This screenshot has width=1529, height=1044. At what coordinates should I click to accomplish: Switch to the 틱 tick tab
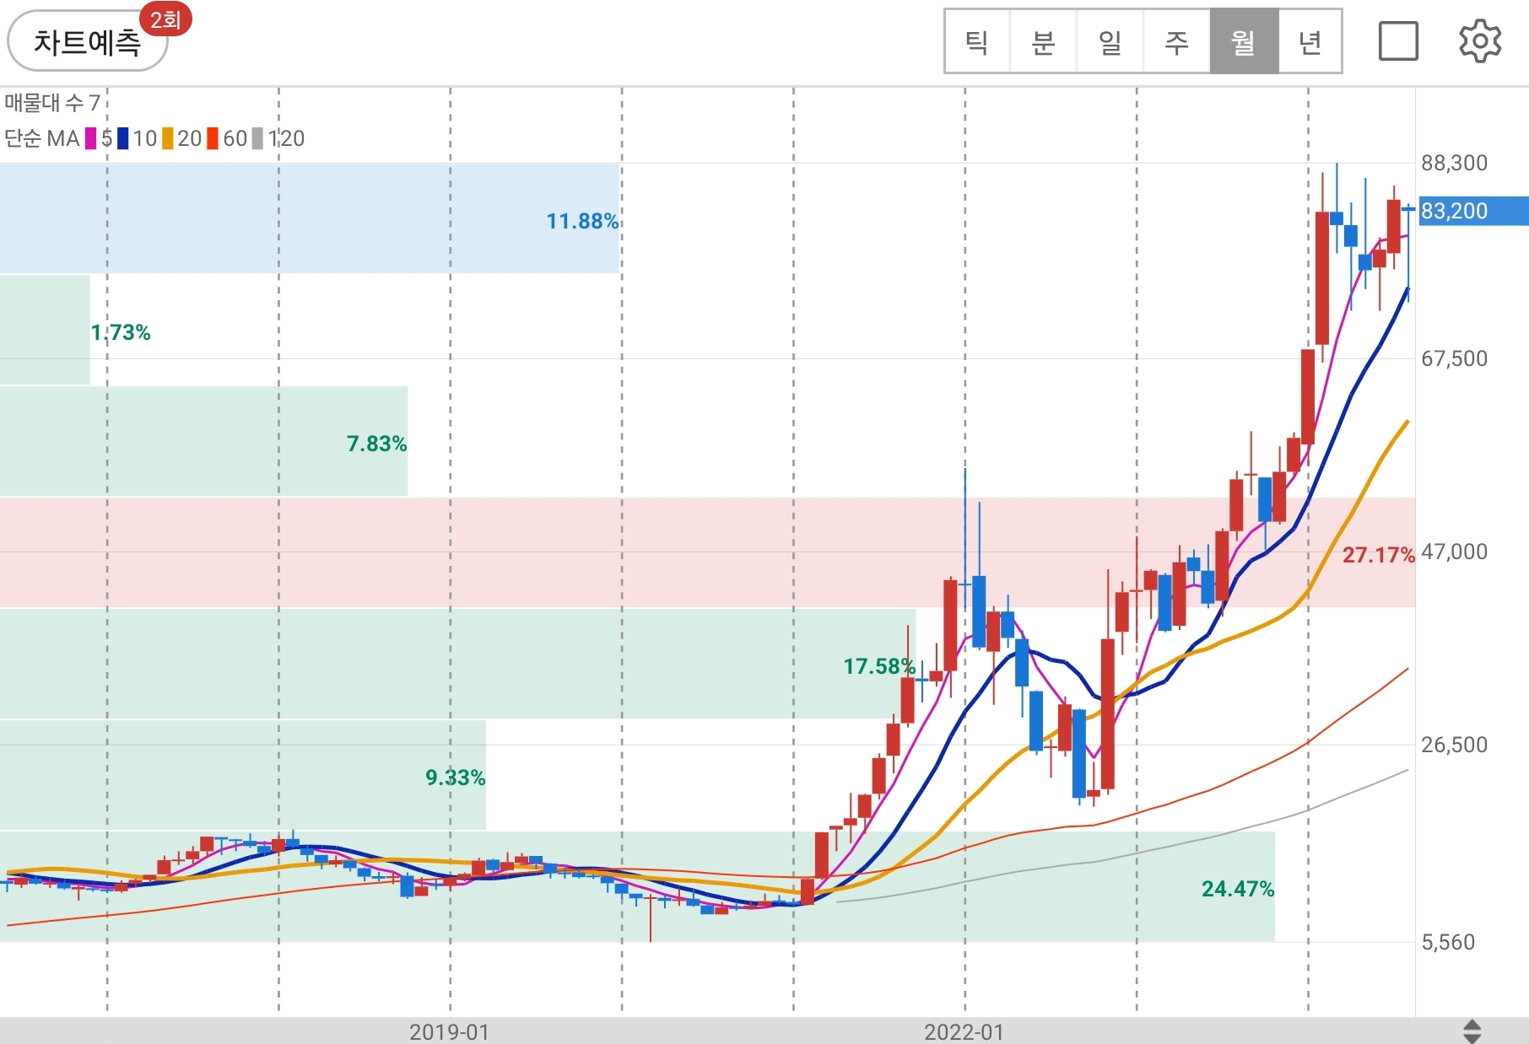click(977, 41)
